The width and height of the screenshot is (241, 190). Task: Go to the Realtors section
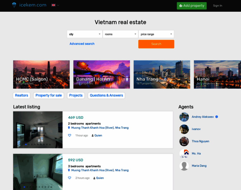point(22,95)
